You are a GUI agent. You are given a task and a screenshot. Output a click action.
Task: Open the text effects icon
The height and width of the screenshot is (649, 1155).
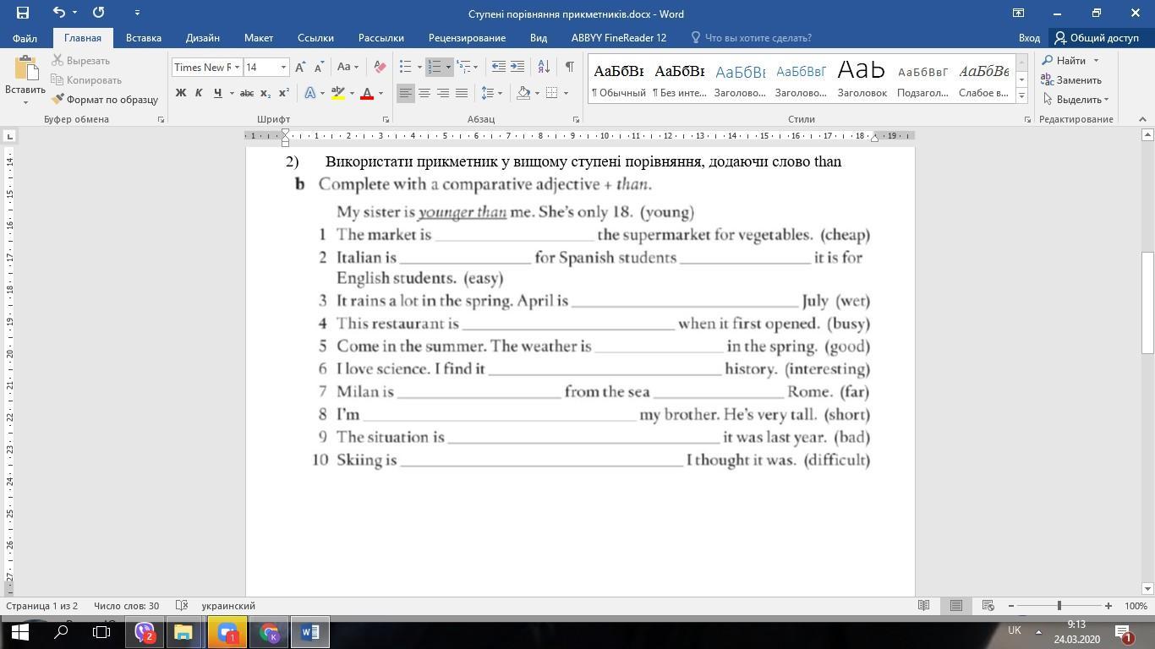[x=310, y=93]
